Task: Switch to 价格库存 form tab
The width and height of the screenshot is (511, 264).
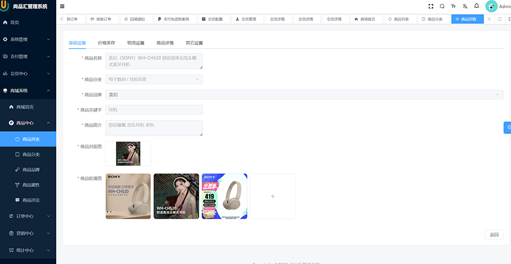Action: click(x=107, y=43)
